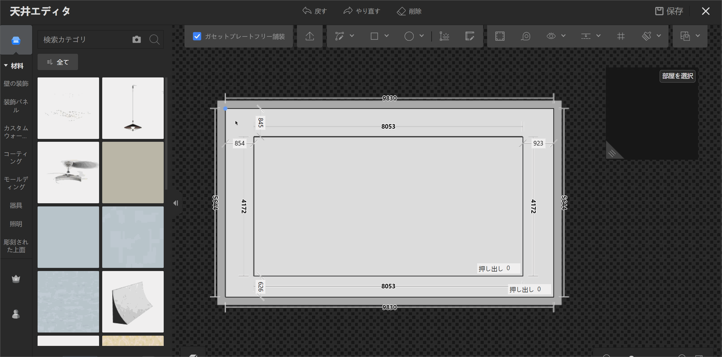The width and height of the screenshot is (722, 357).
Task: Open the blue model library sidebar tab
Action: [x=16, y=40]
